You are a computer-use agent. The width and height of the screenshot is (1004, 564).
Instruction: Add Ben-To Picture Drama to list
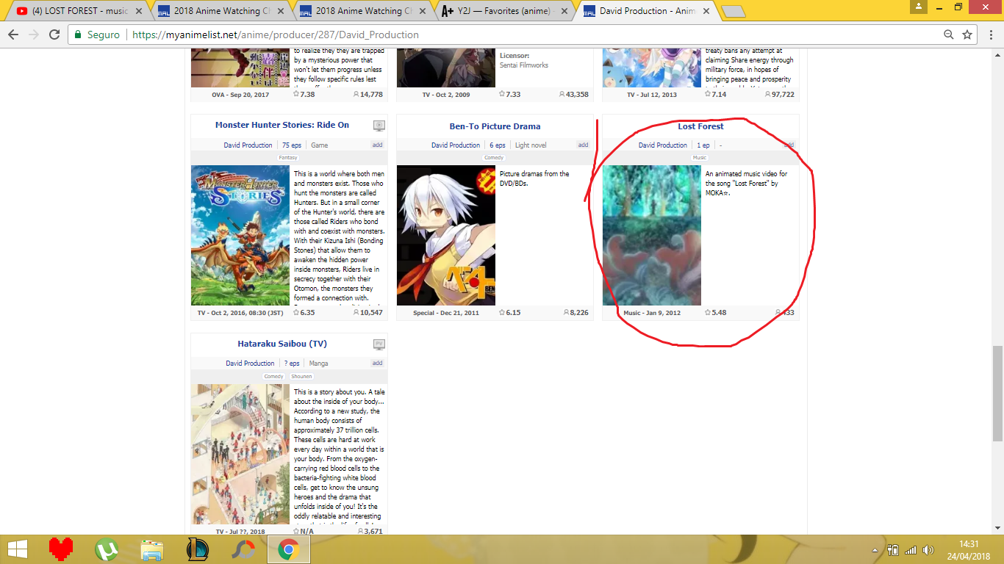pos(583,145)
